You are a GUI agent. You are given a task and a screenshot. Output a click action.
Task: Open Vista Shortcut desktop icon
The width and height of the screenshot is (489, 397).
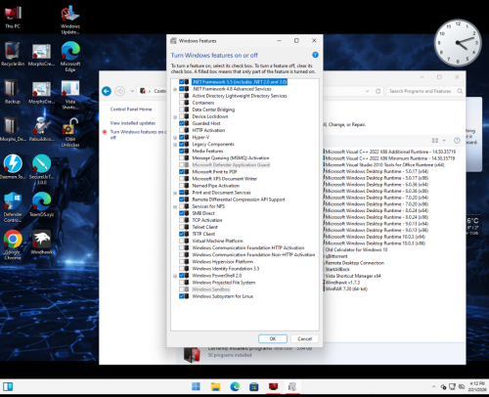[70, 95]
